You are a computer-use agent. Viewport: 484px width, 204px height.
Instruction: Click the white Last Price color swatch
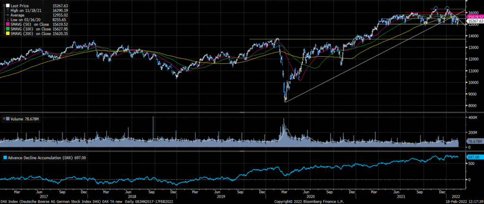pyautogui.click(x=8, y=5)
